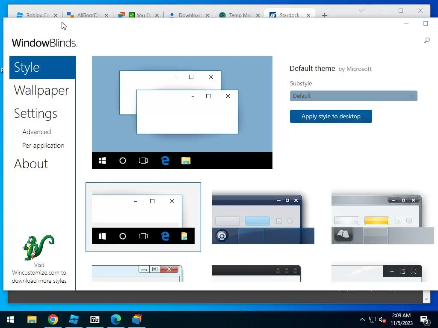This screenshot has height=328, width=438.
Task: Open the search magnifier in WindowBlinds
Action: coord(427,41)
